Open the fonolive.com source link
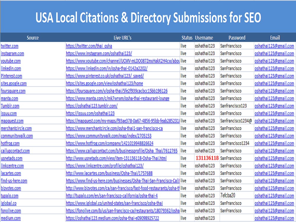Image resolution: width=296 pixels, height=222 pixels. point(11,211)
